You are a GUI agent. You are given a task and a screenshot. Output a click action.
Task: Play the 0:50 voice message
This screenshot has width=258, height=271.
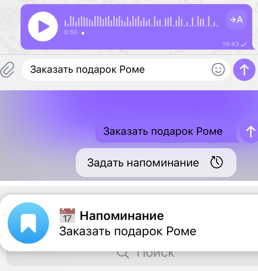43,26
